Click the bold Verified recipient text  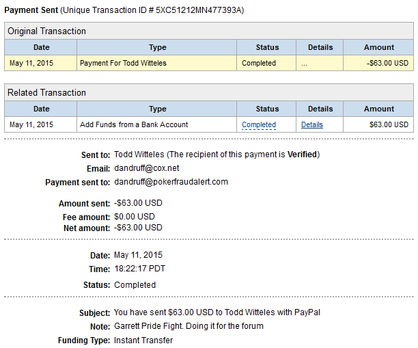[x=301, y=155]
